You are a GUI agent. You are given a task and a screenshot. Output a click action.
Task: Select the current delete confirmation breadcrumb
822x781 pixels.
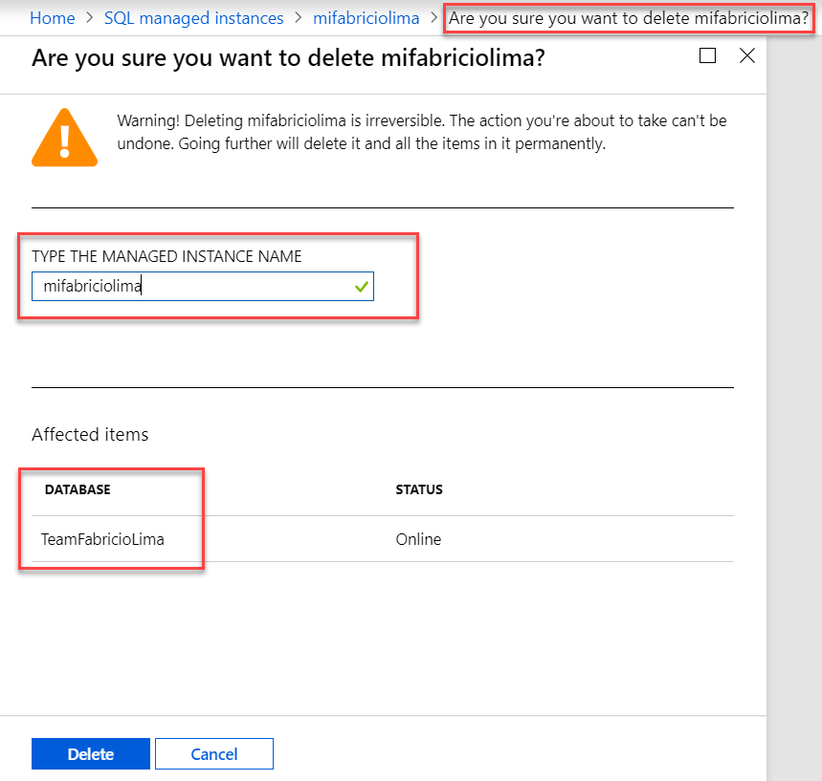pyautogui.click(x=629, y=19)
